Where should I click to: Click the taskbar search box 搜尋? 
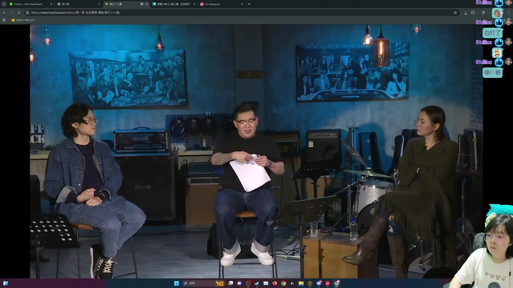pyautogui.click(x=204, y=283)
